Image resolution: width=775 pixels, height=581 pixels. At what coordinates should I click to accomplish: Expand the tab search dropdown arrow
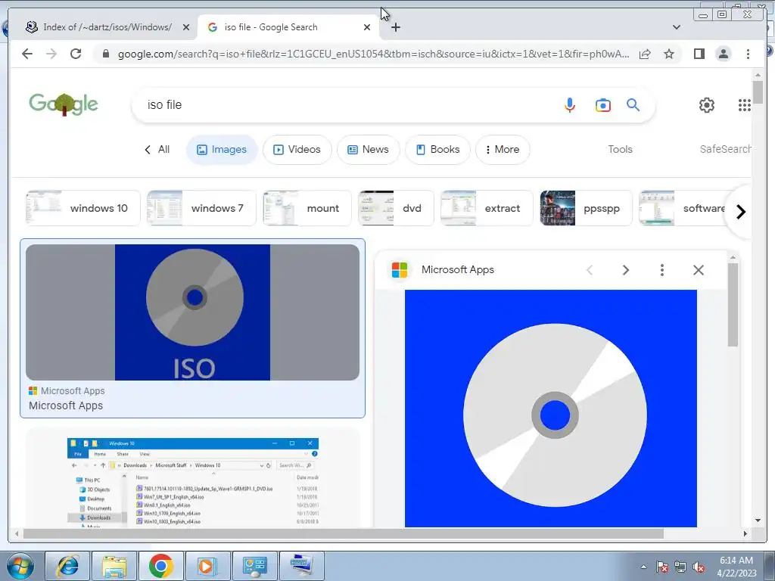point(677,27)
